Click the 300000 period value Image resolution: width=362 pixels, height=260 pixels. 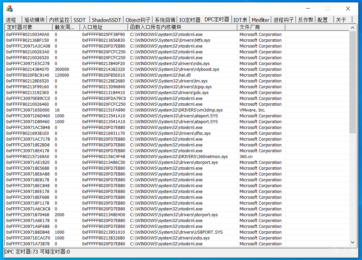(x=62, y=69)
